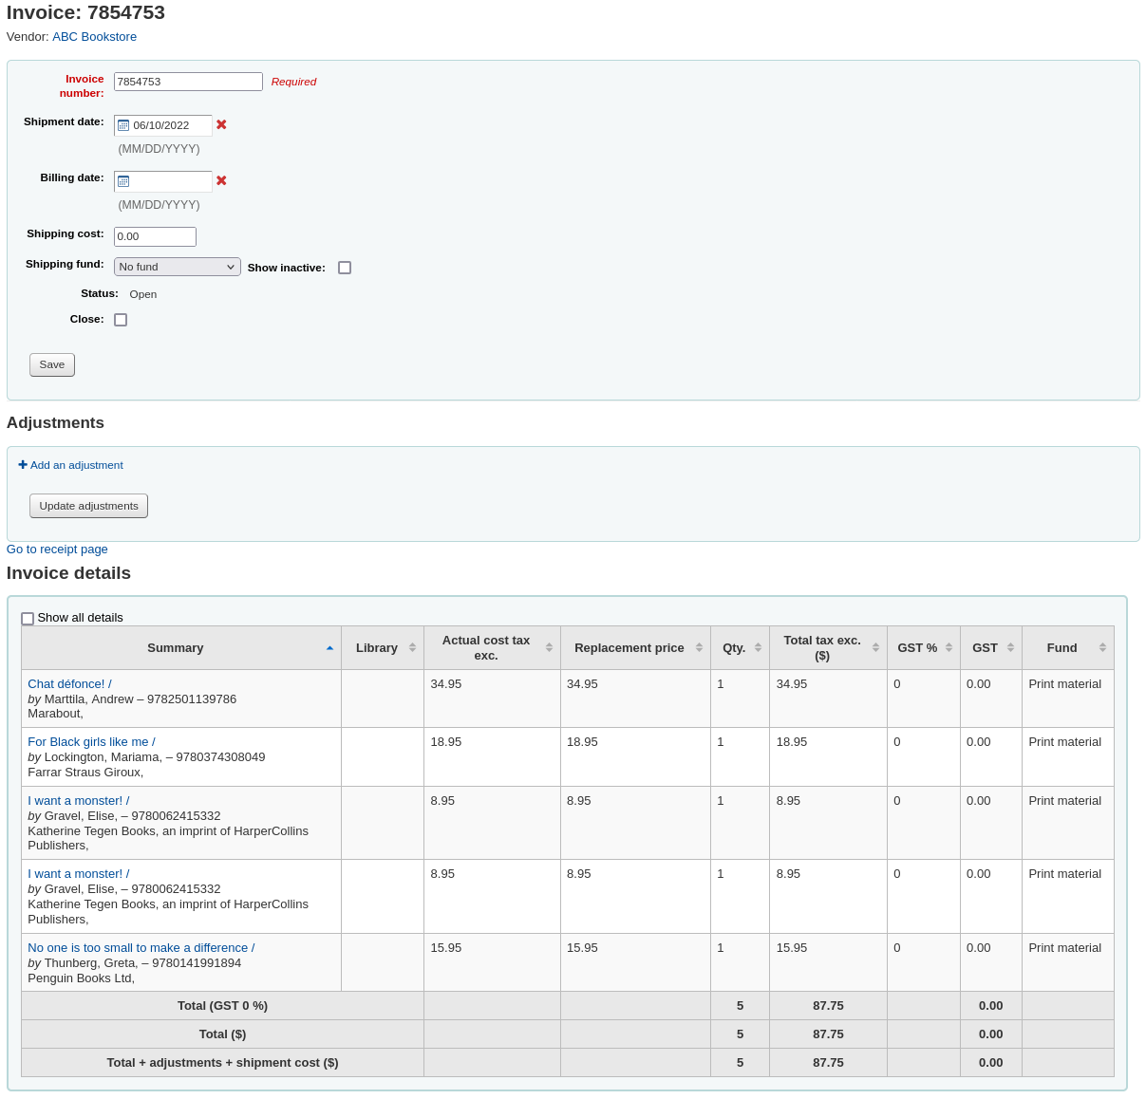The width and height of the screenshot is (1146, 1099).
Task: Click the plus icon to add an adjustment
Action: point(22,464)
